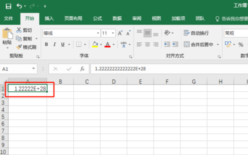Open the 合并后居中 dropdown arrow
This screenshot has height=155, width=248.
[218, 44]
